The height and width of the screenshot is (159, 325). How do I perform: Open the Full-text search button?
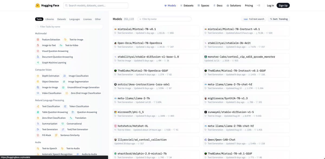(x=254, y=19)
